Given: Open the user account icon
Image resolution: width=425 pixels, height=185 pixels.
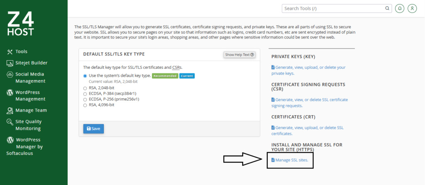Looking at the screenshot, I should (412, 8).
